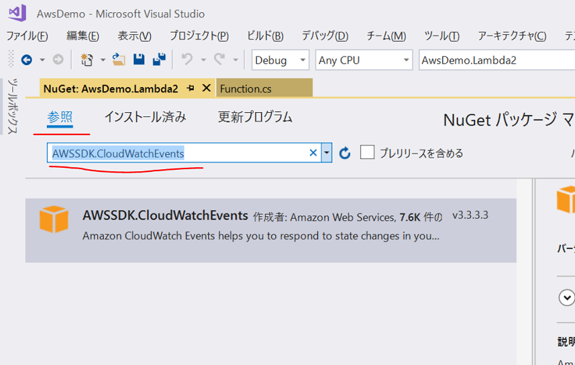This screenshot has width=575, height=365.
Task: Click the Amazon CloudWatch Events description text
Action: click(x=261, y=236)
